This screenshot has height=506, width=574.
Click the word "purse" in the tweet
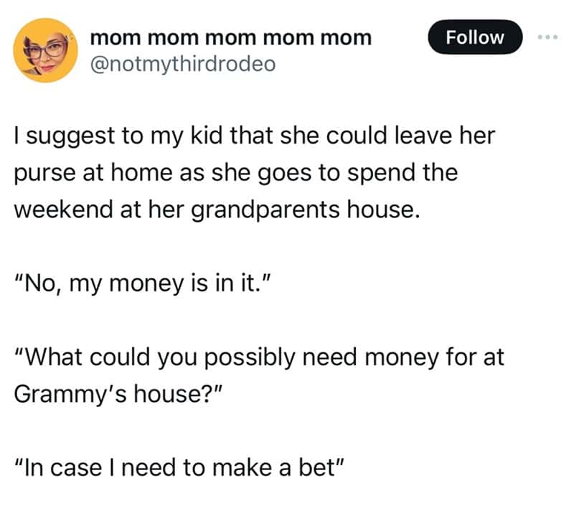click(x=44, y=174)
